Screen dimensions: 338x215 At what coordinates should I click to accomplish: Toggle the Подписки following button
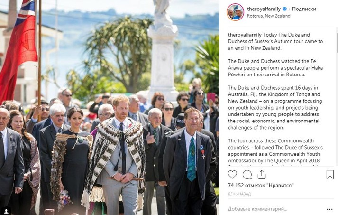(x=304, y=9)
